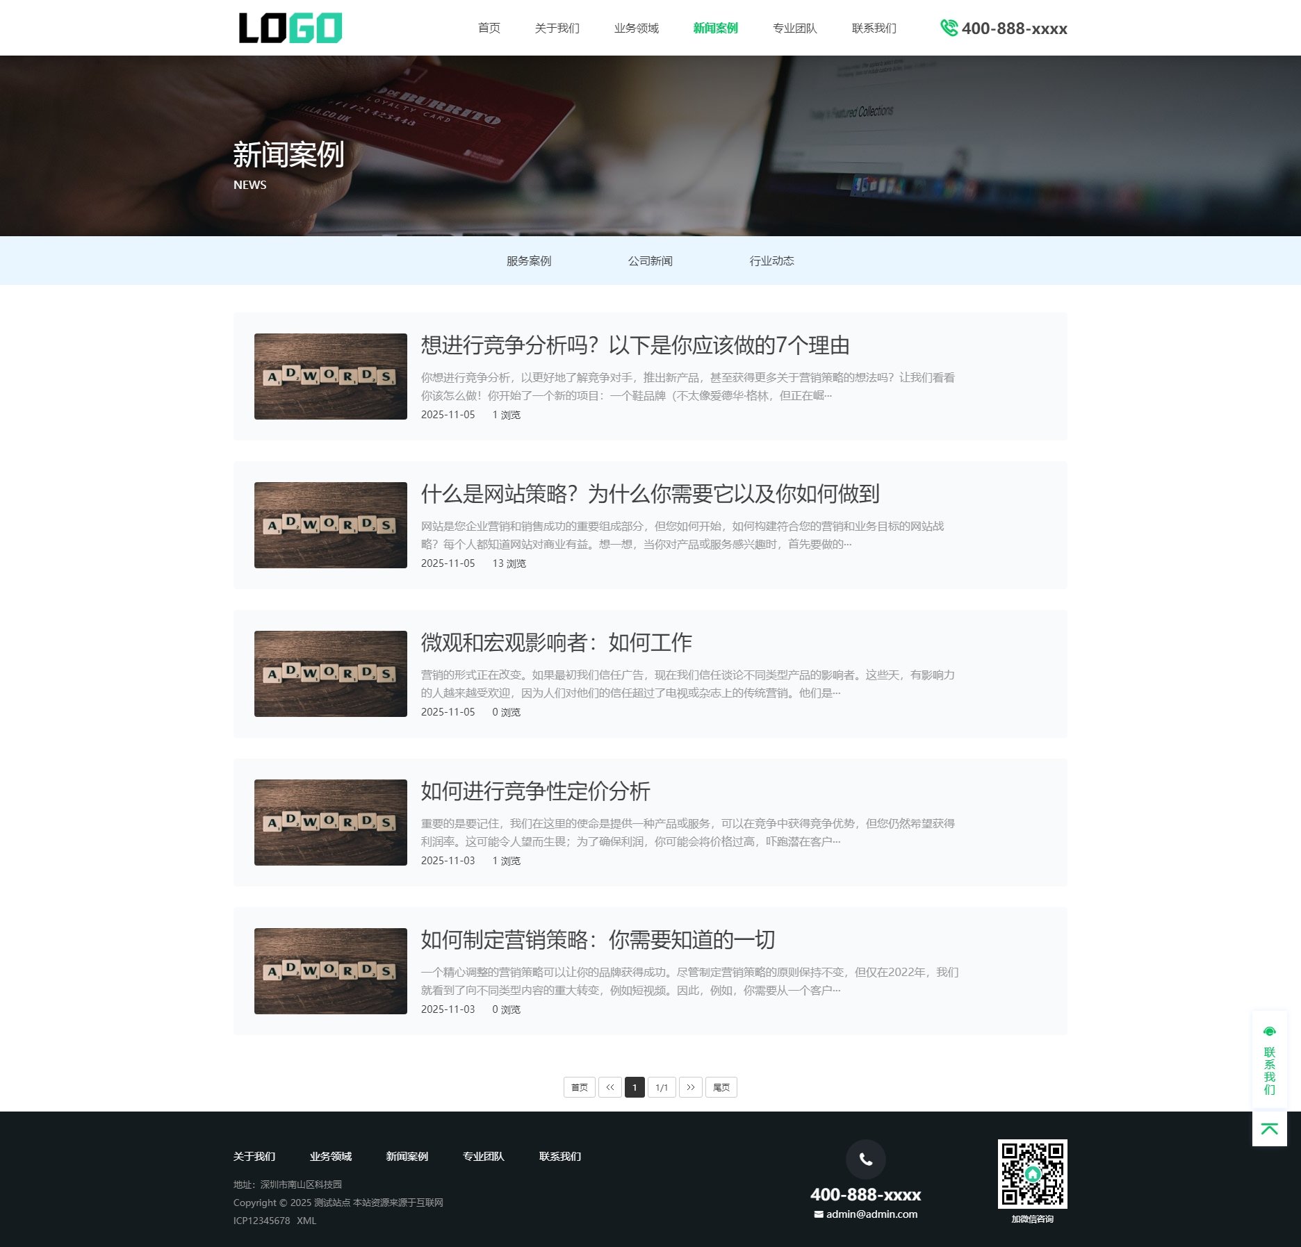1301x1247 pixels.
Task: Open the article 如何进行竞争性定价分析
Action: click(x=536, y=791)
